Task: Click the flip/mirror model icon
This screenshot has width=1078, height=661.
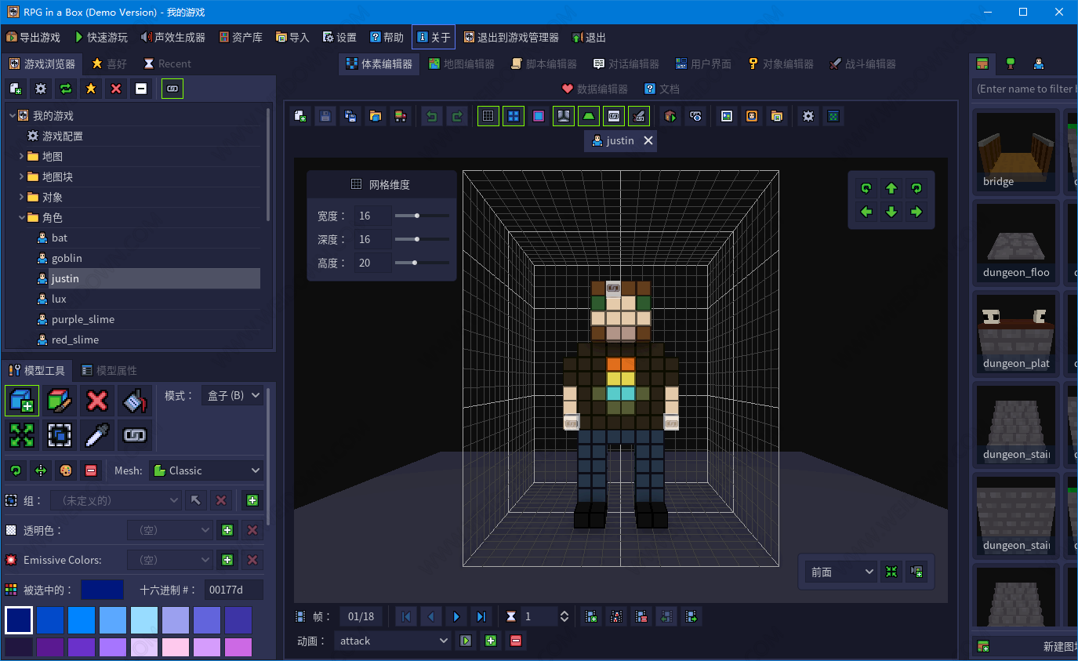Action: pos(40,470)
